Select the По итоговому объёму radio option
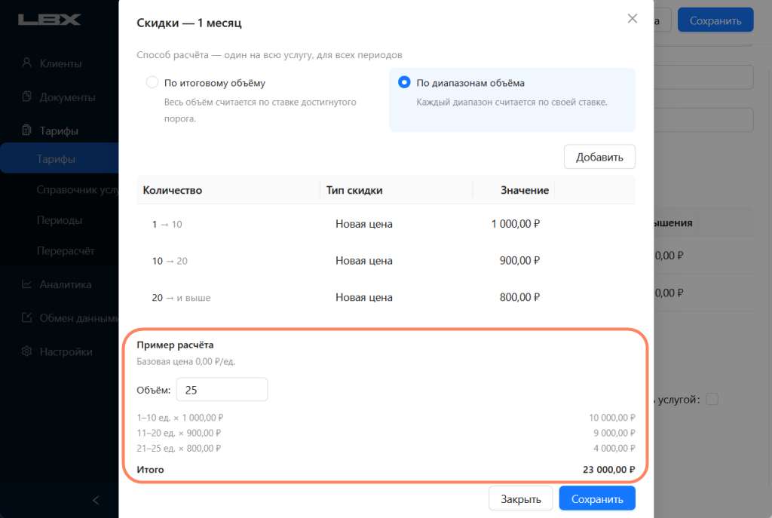 pos(152,82)
